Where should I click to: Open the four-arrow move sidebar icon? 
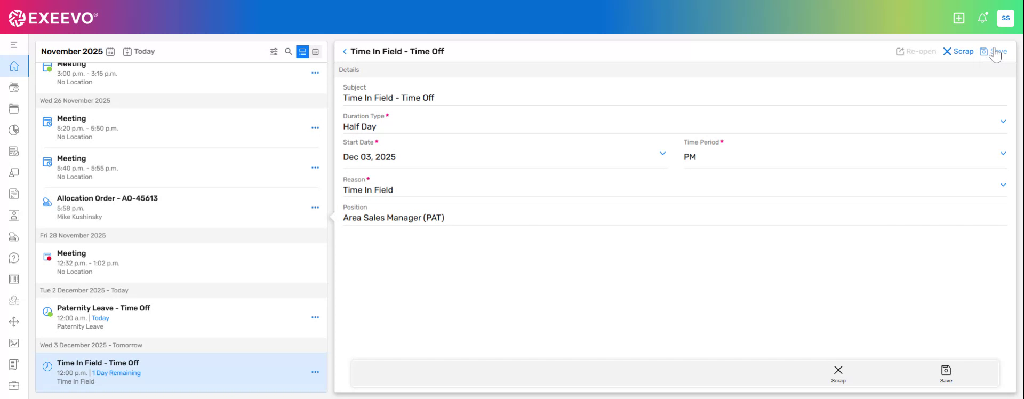[14, 322]
